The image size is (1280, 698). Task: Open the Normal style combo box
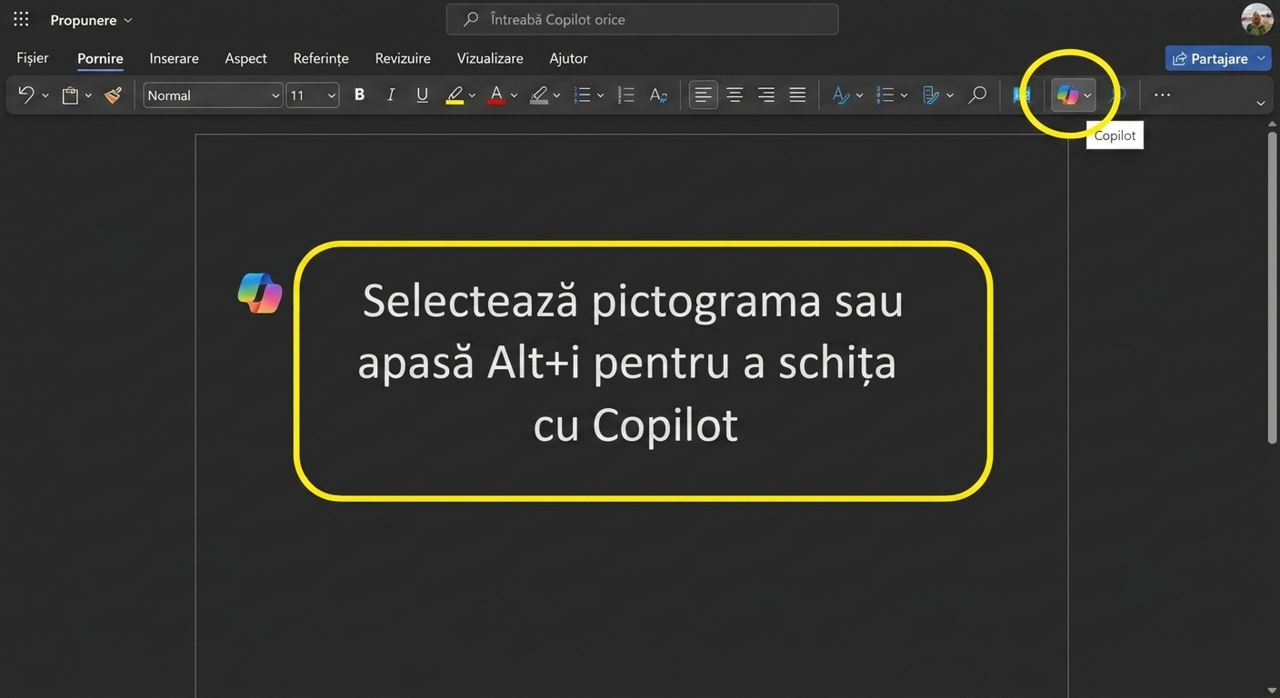point(213,95)
